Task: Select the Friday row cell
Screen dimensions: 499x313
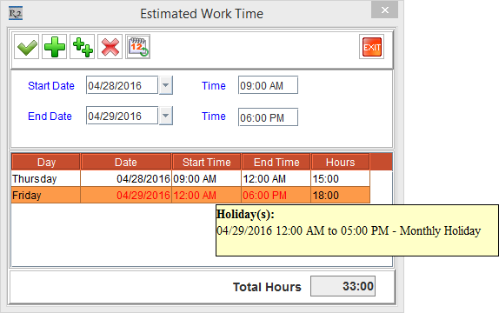Action: [46, 195]
